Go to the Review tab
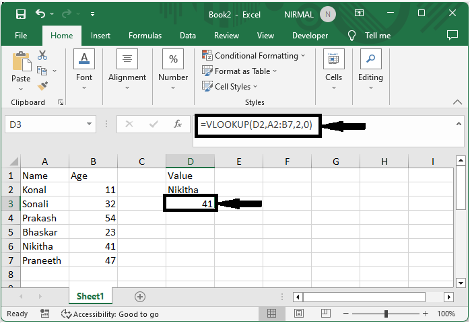This screenshot has height=323, width=470. tap(226, 36)
